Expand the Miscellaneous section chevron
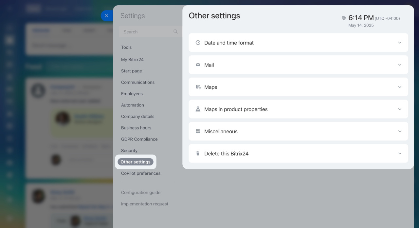This screenshot has height=228, width=419. [400, 131]
